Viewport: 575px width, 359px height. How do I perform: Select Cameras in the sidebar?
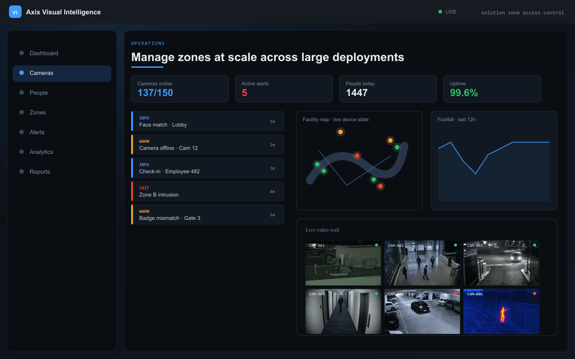pyautogui.click(x=62, y=73)
